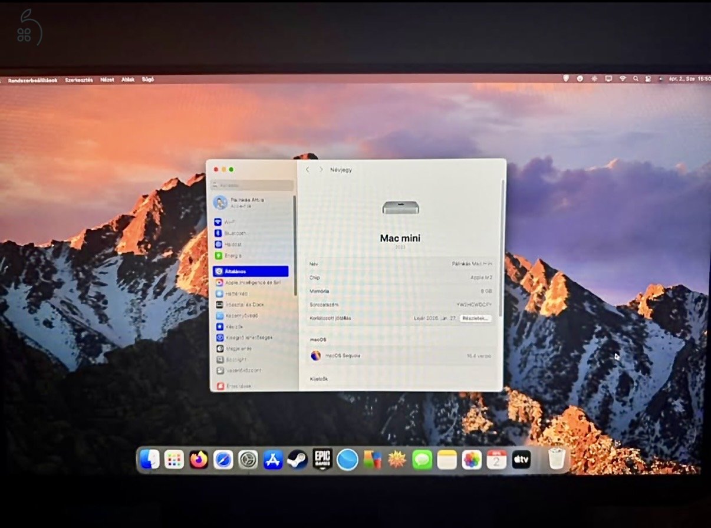711x528 pixels.
Task: Click the Névjegy pane scrollbar
Action: click(502, 247)
